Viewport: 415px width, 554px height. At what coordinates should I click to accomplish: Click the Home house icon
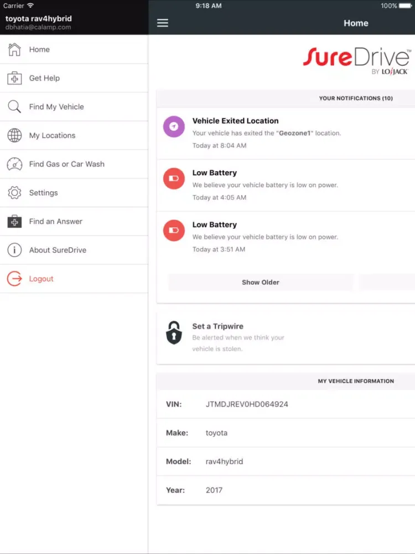click(14, 49)
